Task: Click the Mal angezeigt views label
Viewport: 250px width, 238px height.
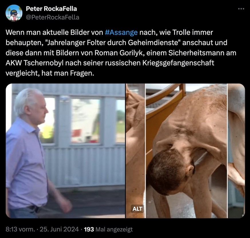Action: coord(114,229)
